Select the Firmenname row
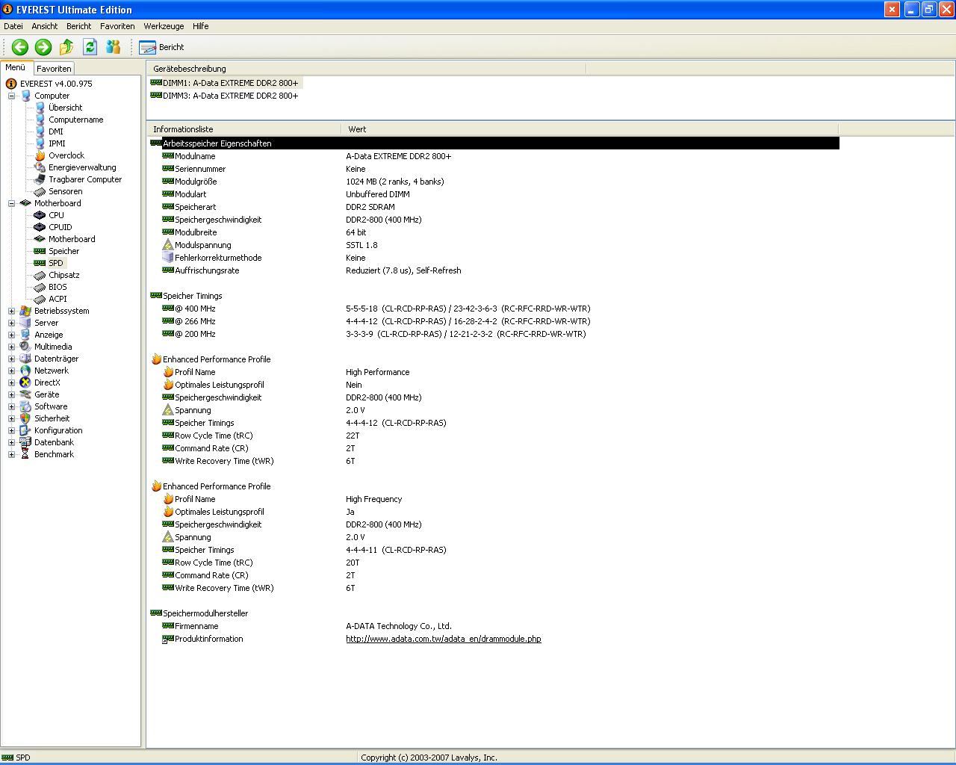956x765 pixels. [494, 626]
